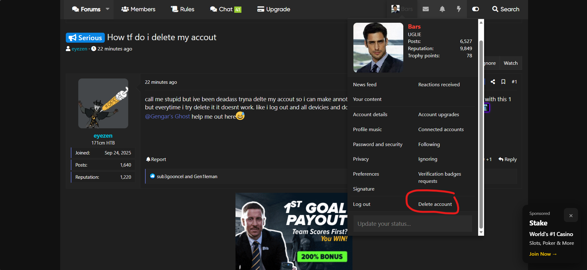Click the Update your status field

(x=413, y=224)
